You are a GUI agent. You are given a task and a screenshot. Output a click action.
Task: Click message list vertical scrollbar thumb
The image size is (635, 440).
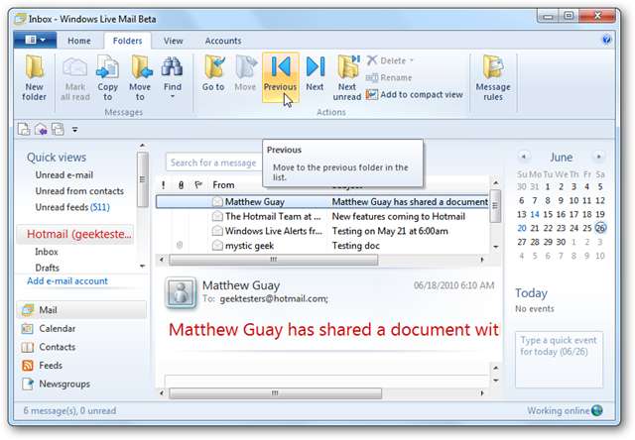point(495,206)
